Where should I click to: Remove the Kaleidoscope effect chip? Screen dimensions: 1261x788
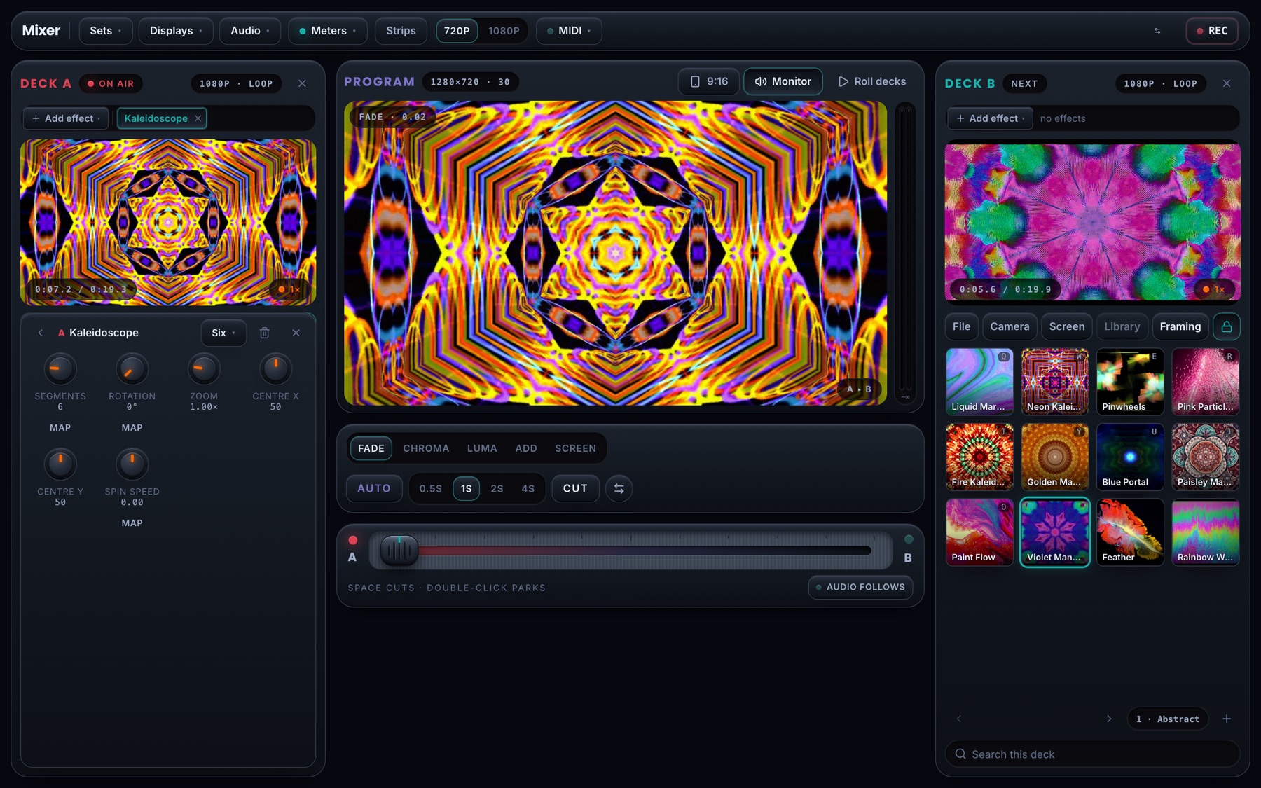coord(198,118)
